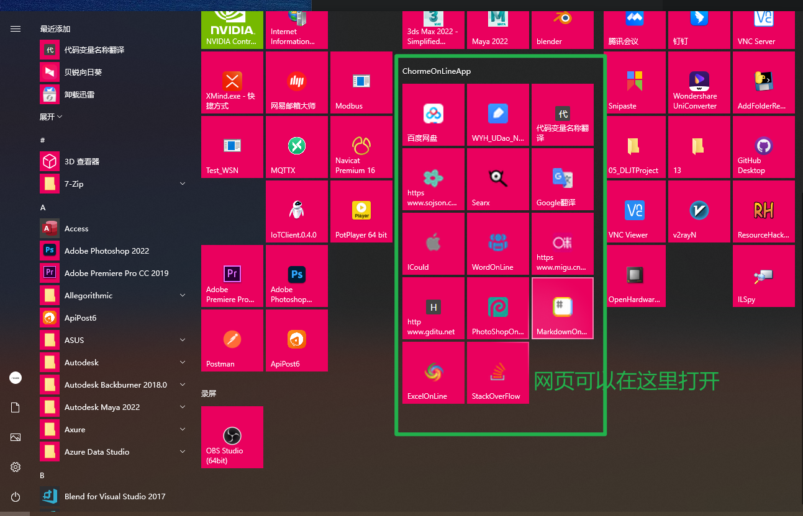Viewport: 803px width, 516px height.
Task: Open the Maya 2022 tile
Action: (498, 30)
